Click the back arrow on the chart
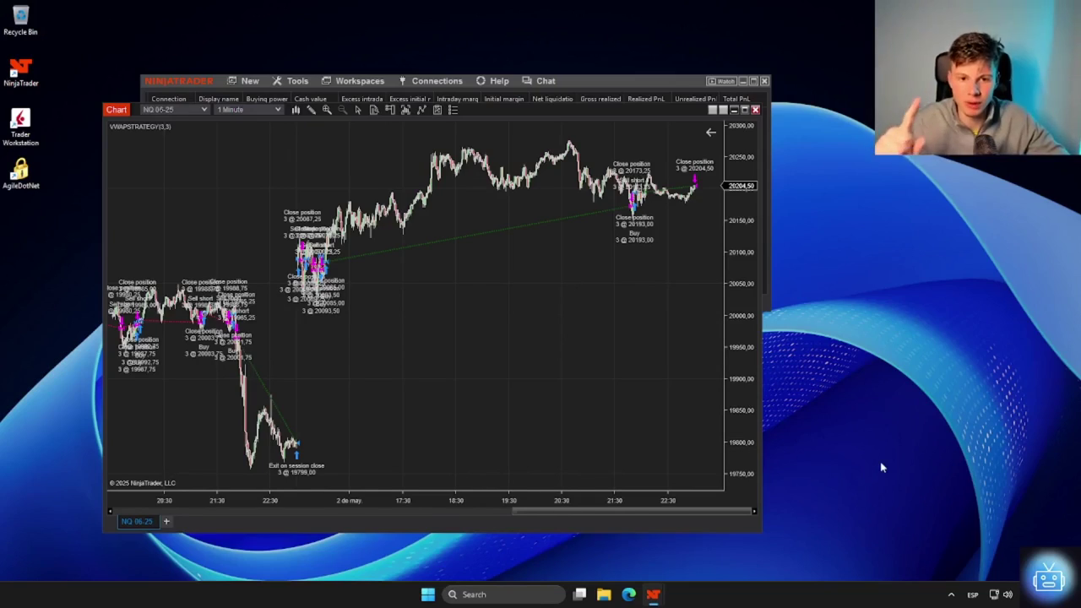The height and width of the screenshot is (608, 1081). [710, 133]
